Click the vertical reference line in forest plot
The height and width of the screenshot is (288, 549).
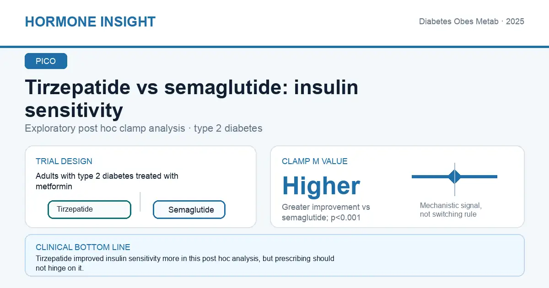[x=455, y=179]
